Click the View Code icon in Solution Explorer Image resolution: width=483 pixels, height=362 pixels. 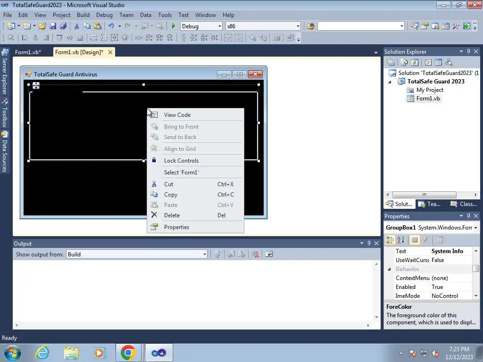tap(428, 62)
